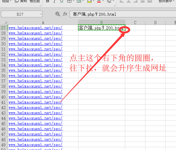Open the link in row 36

[x=36, y=76]
